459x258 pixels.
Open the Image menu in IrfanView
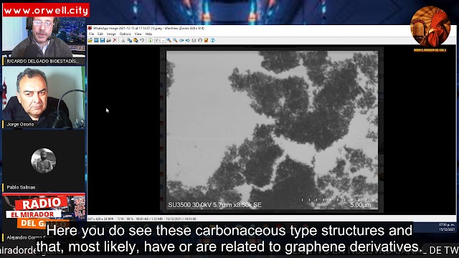point(111,34)
